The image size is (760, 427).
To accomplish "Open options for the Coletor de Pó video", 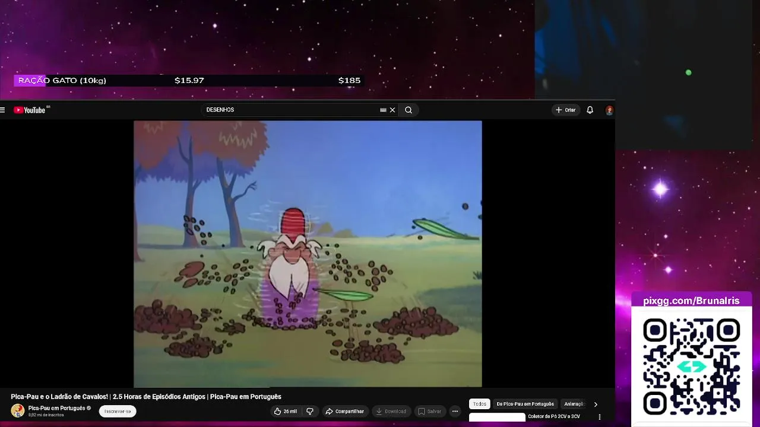I will [x=600, y=417].
